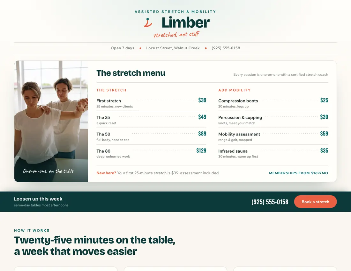The height and width of the screenshot is (271, 351).
Task: Click THE STRETCH section label
Action: (x=111, y=90)
